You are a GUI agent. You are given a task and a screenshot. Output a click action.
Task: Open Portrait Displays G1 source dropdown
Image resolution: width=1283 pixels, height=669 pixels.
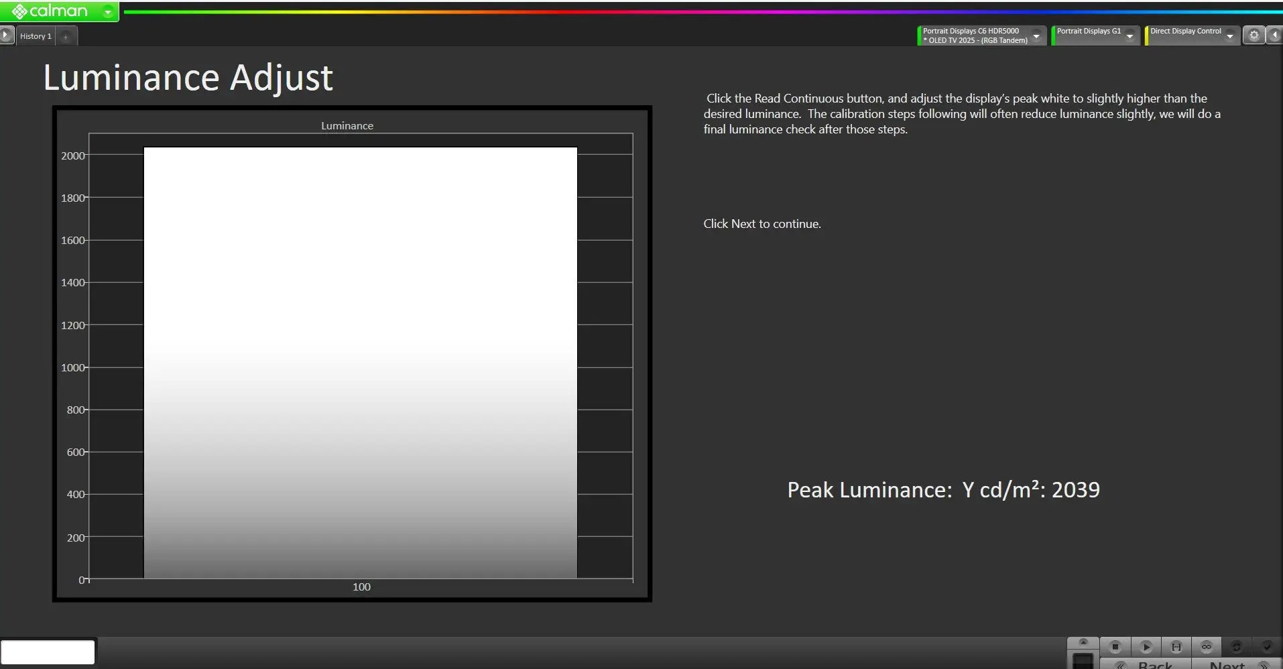[1129, 36]
